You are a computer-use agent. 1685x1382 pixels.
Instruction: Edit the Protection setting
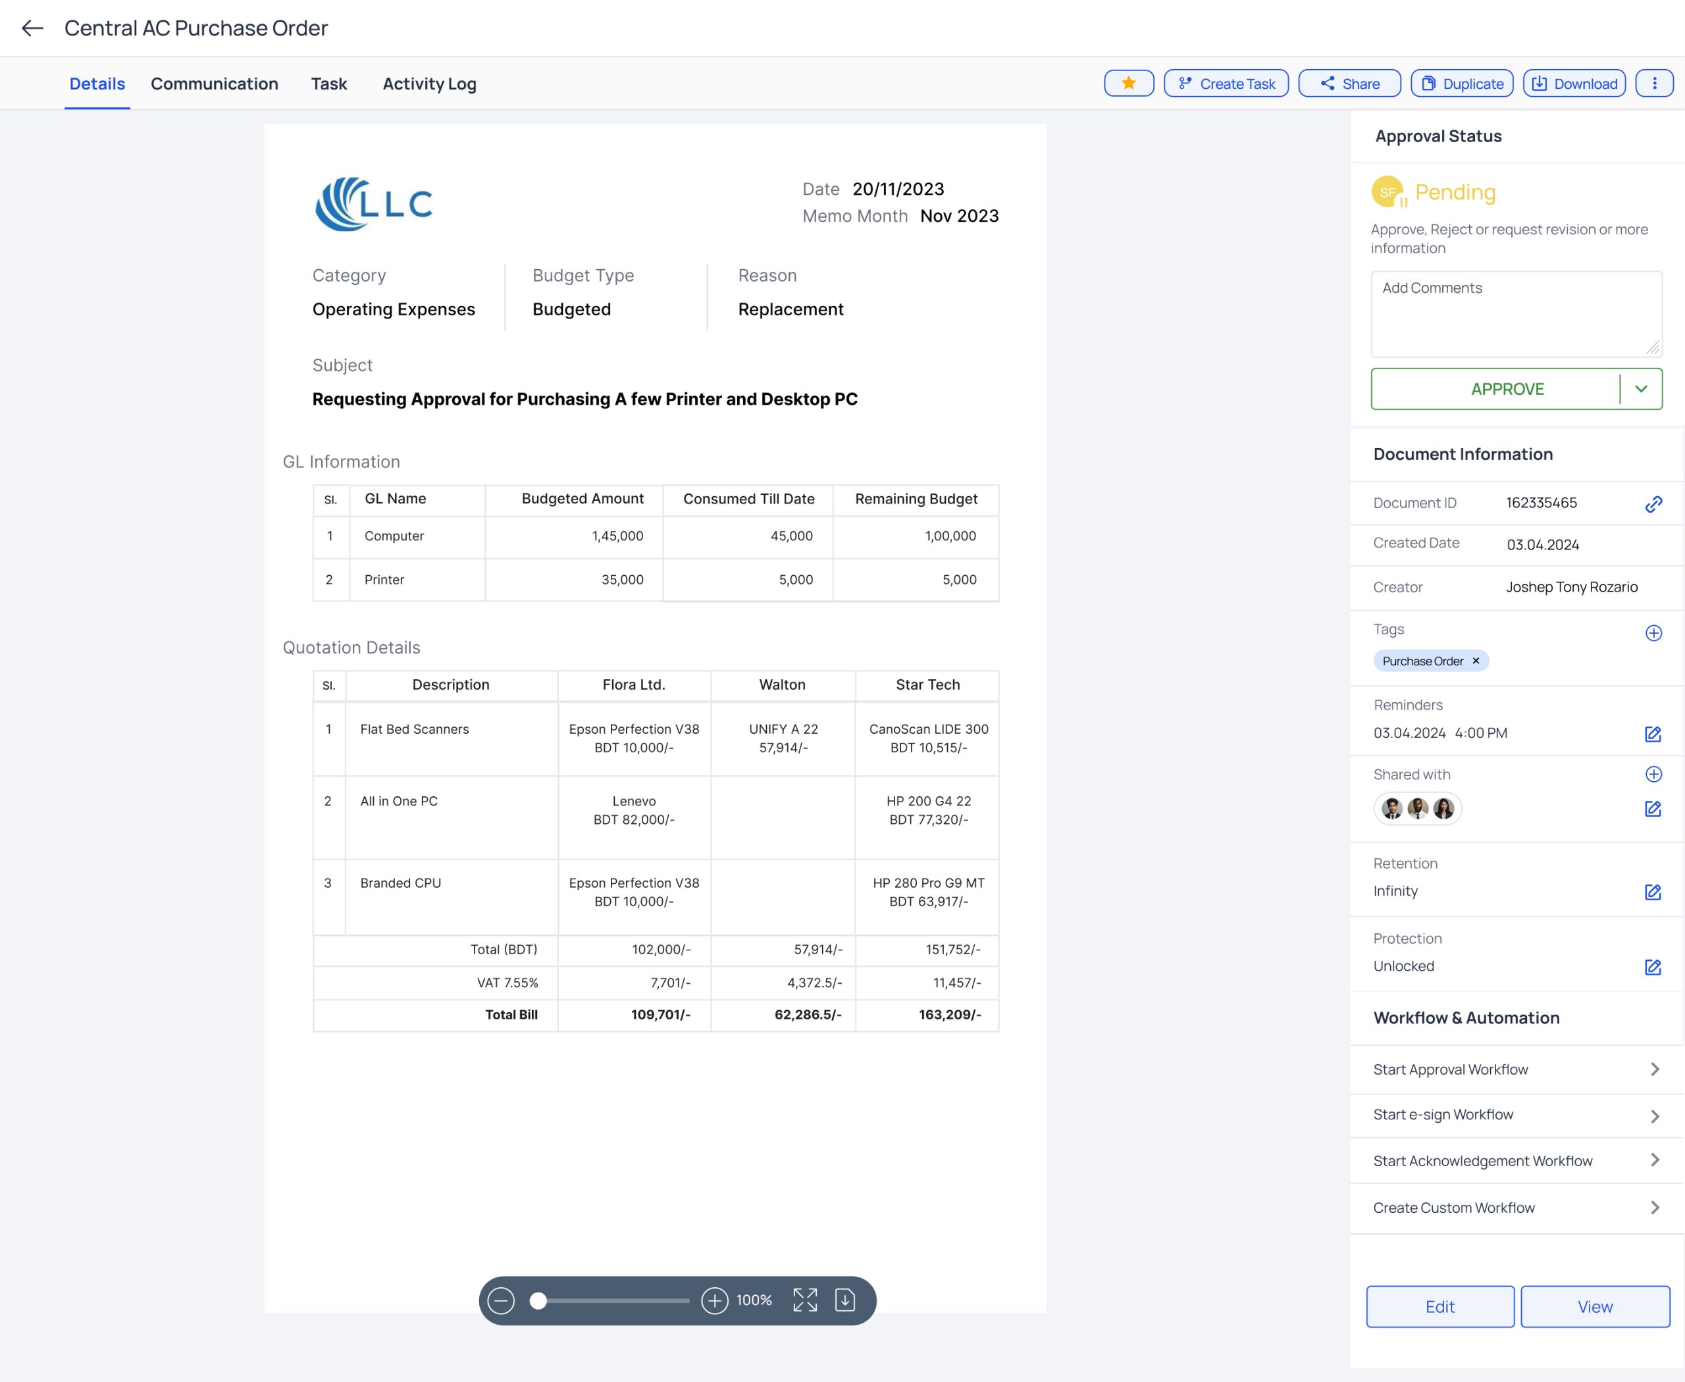point(1652,967)
